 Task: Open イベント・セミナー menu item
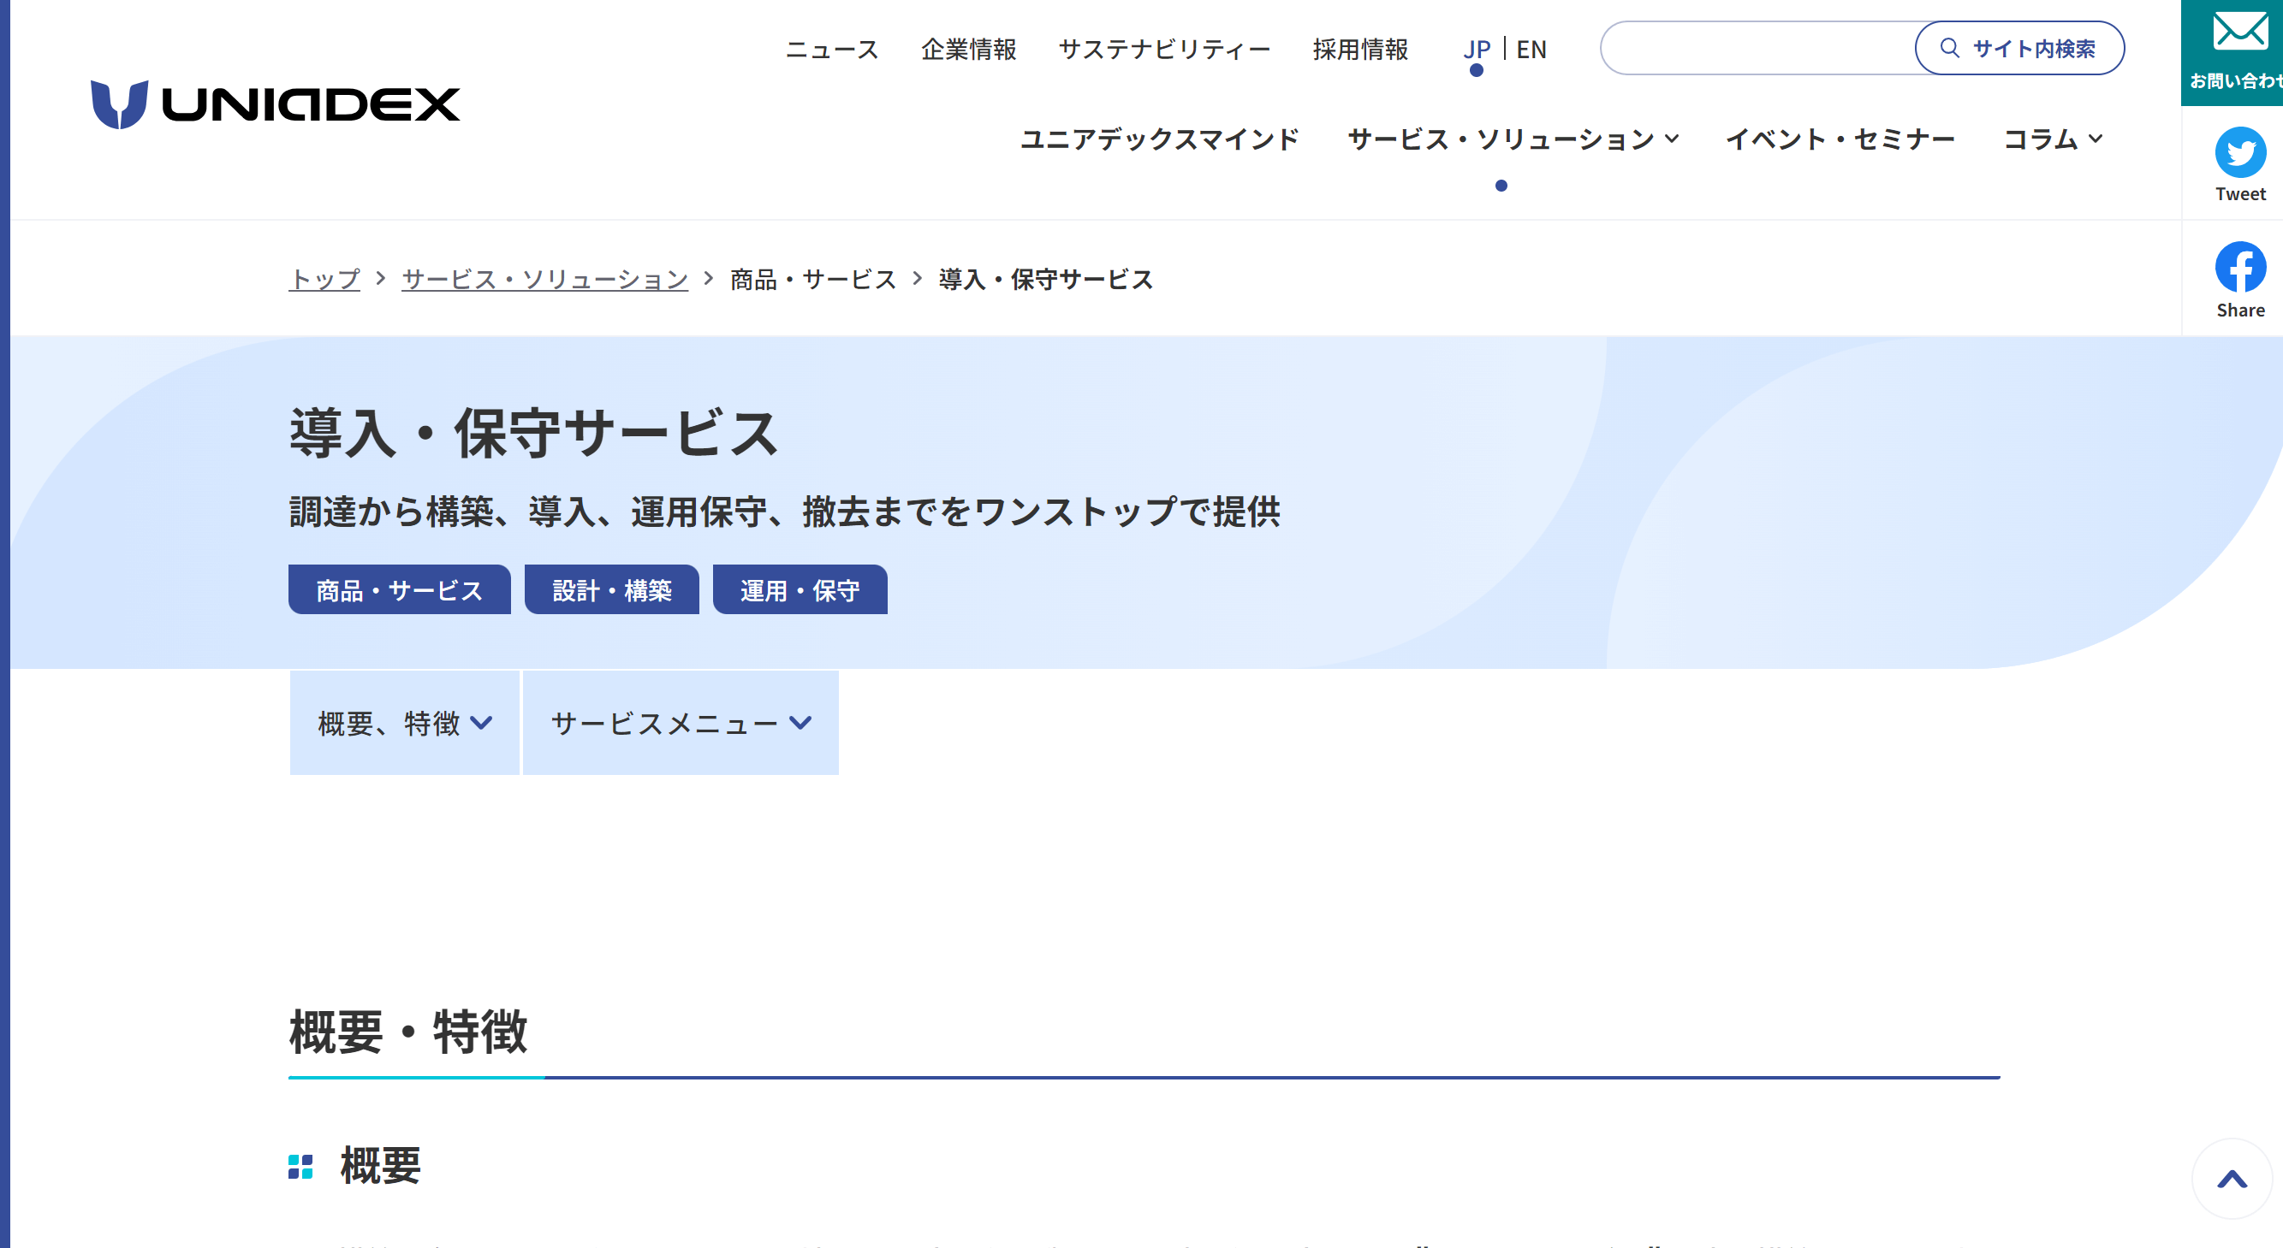[x=1840, y=139]
